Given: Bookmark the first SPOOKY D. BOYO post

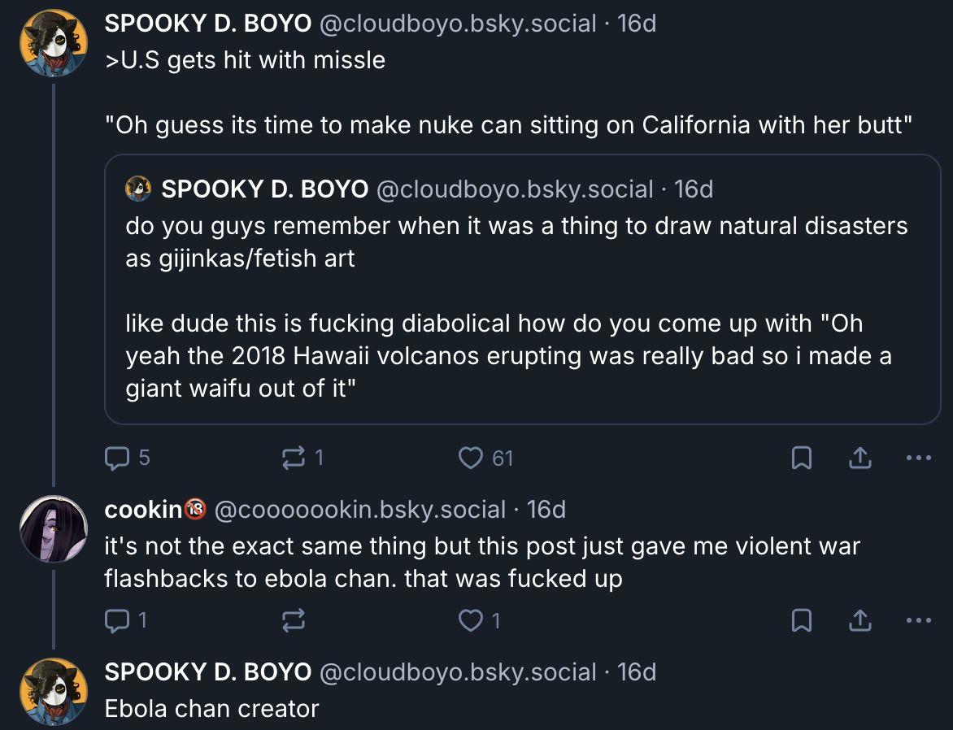Looking at the screenshot, I should coord(801,459).
